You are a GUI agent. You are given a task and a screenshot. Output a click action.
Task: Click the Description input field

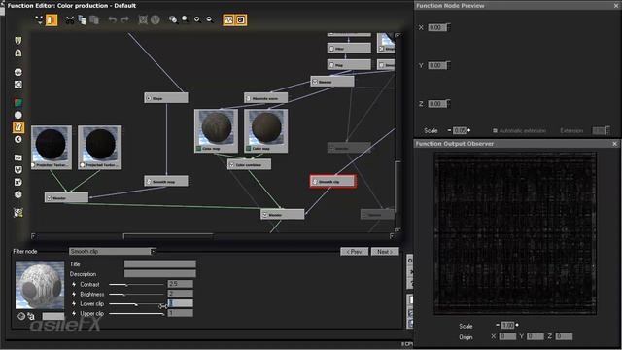click(x=159, y=274)
